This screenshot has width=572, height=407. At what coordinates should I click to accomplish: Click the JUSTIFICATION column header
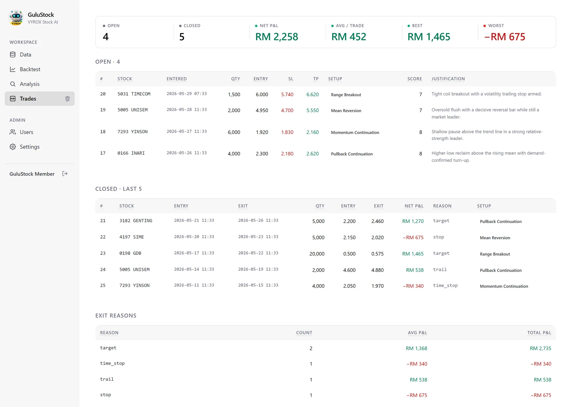(448, 79)
